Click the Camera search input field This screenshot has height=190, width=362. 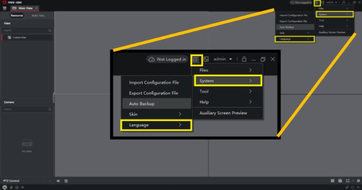point(25,109)
